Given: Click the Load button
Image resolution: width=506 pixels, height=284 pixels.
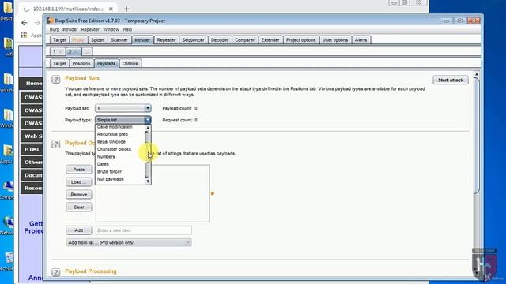Looking at the screenshot, I should 79,182.
